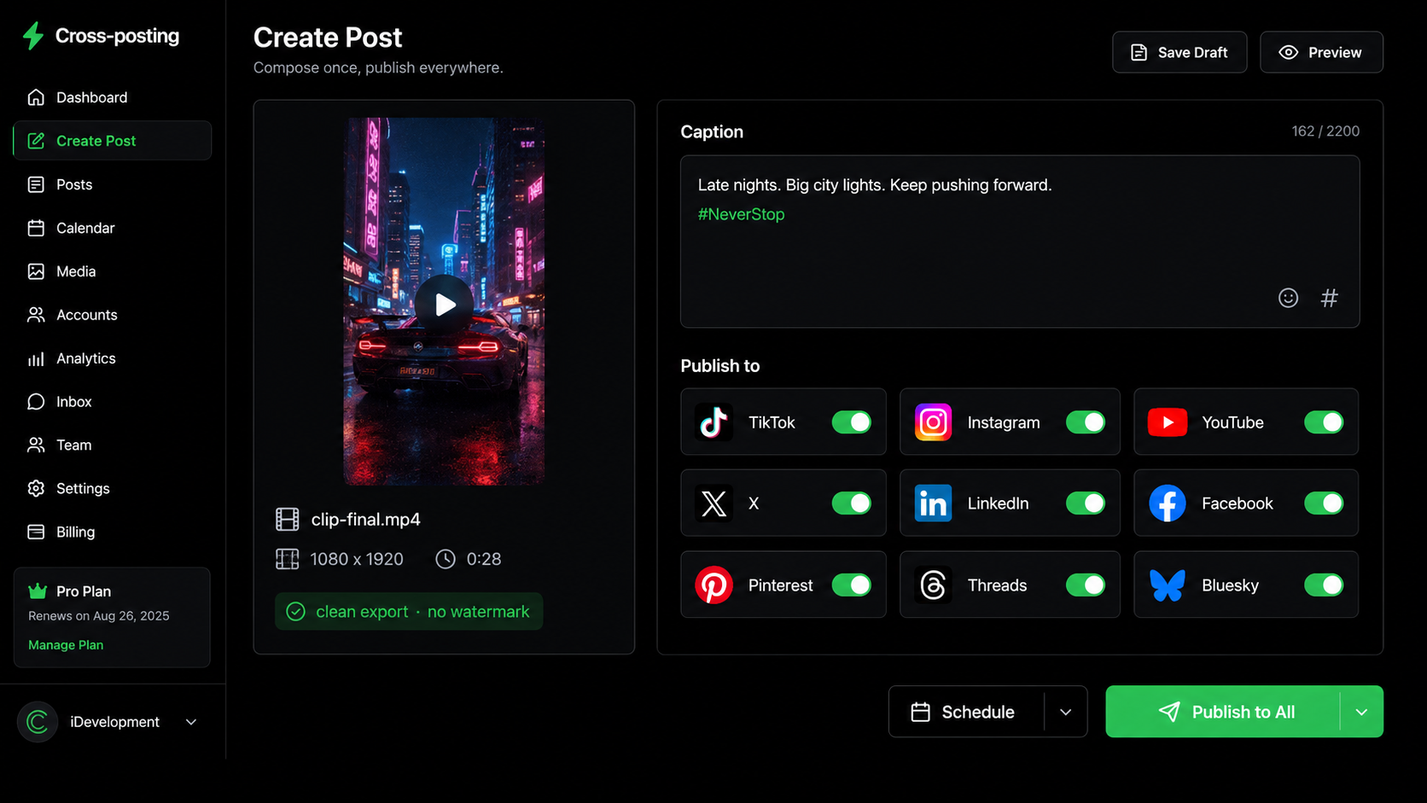Image resolution: width=1427 pixels, height=803 pixels.
Task: Click Publish to All
Action: coord(1223,712)
